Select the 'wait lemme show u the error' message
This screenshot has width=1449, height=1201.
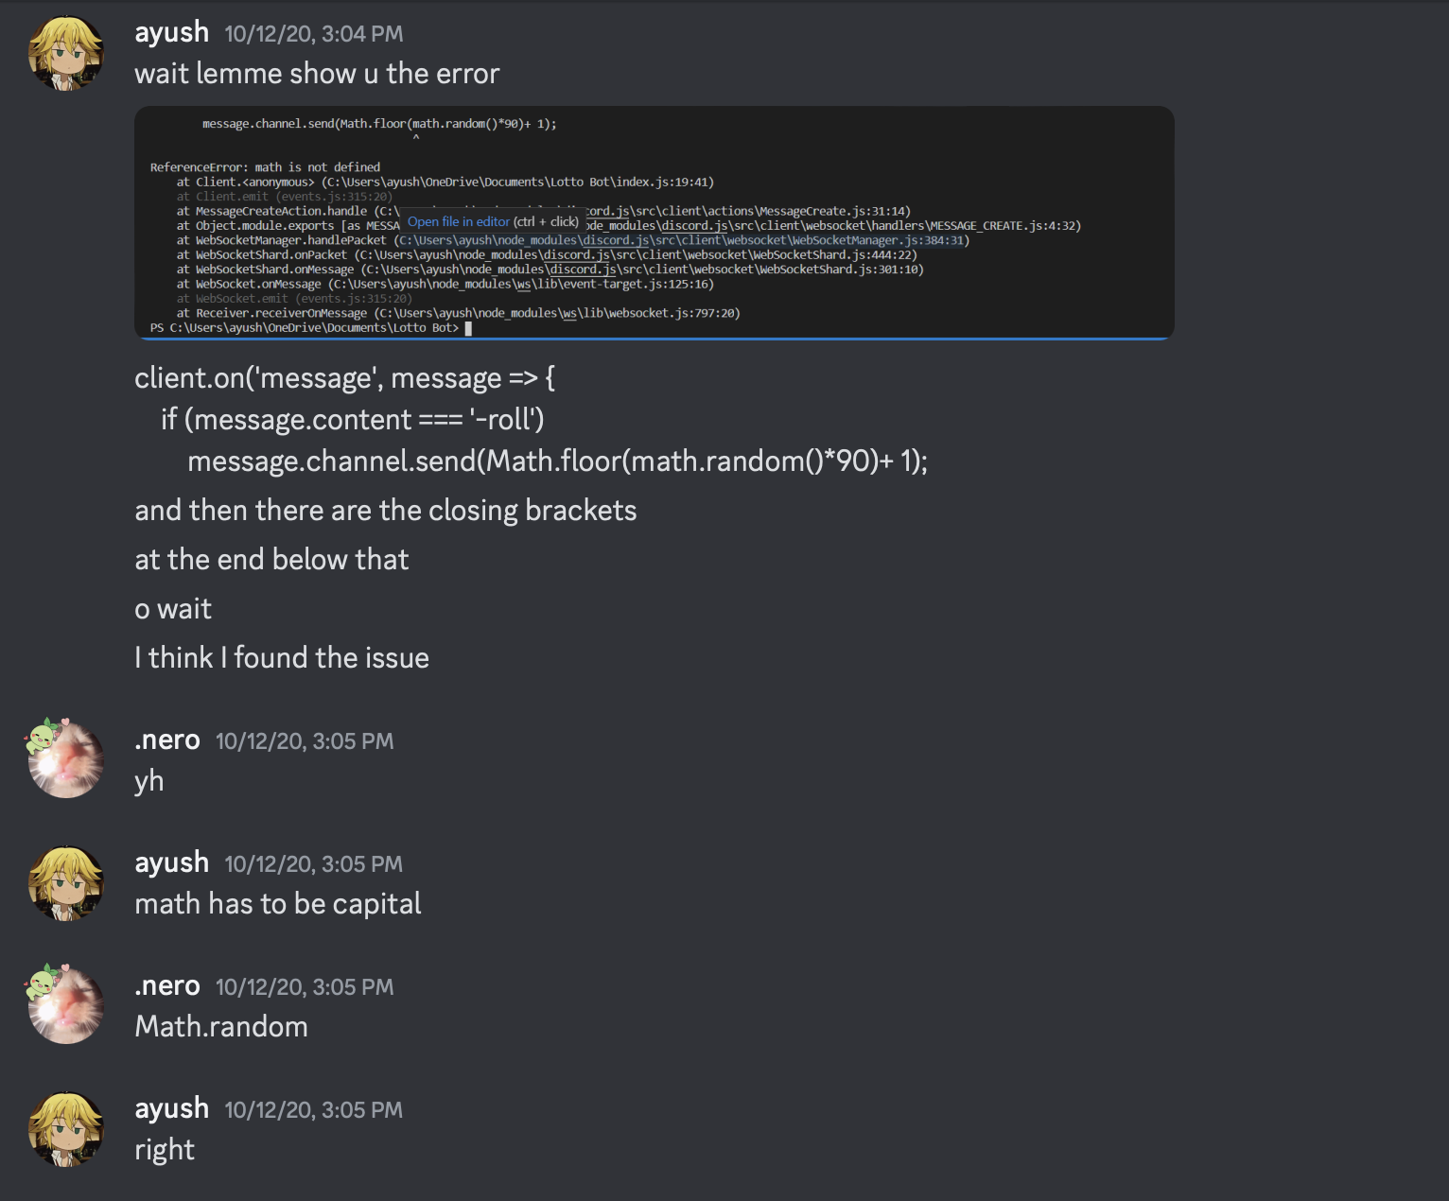pyautogui.click(x=317, y=74)
